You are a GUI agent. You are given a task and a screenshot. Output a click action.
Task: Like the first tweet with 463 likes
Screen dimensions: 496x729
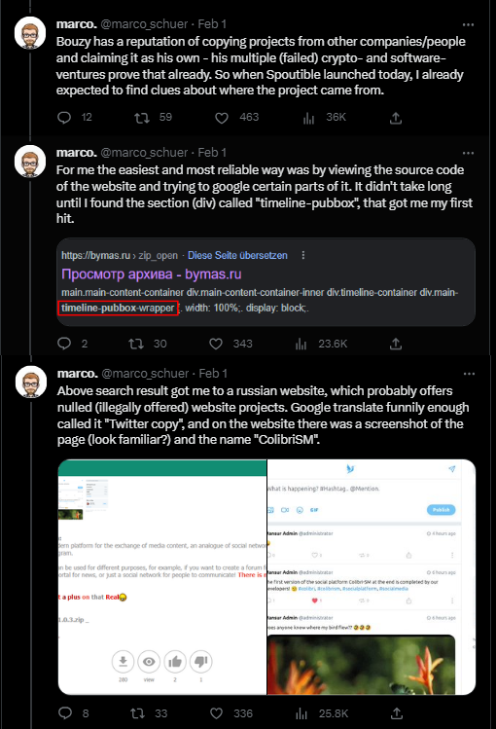pyautogui.click(x=222, y=118)
